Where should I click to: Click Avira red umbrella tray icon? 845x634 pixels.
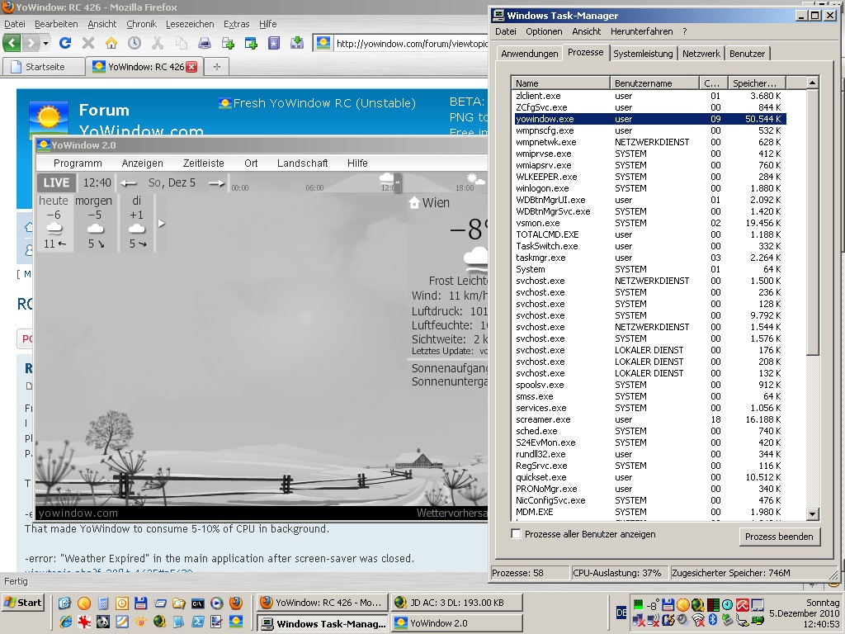coord(743,605)
